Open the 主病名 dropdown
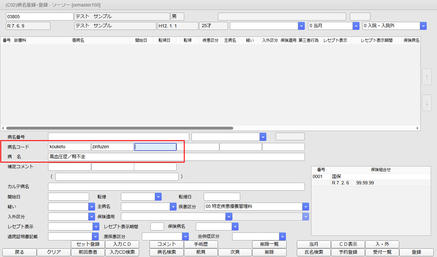 [172, 206]
